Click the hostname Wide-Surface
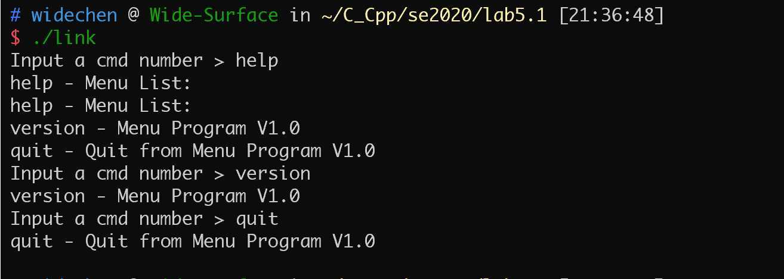The height and width of the screenshot is (279, 784). click(214, 15)
